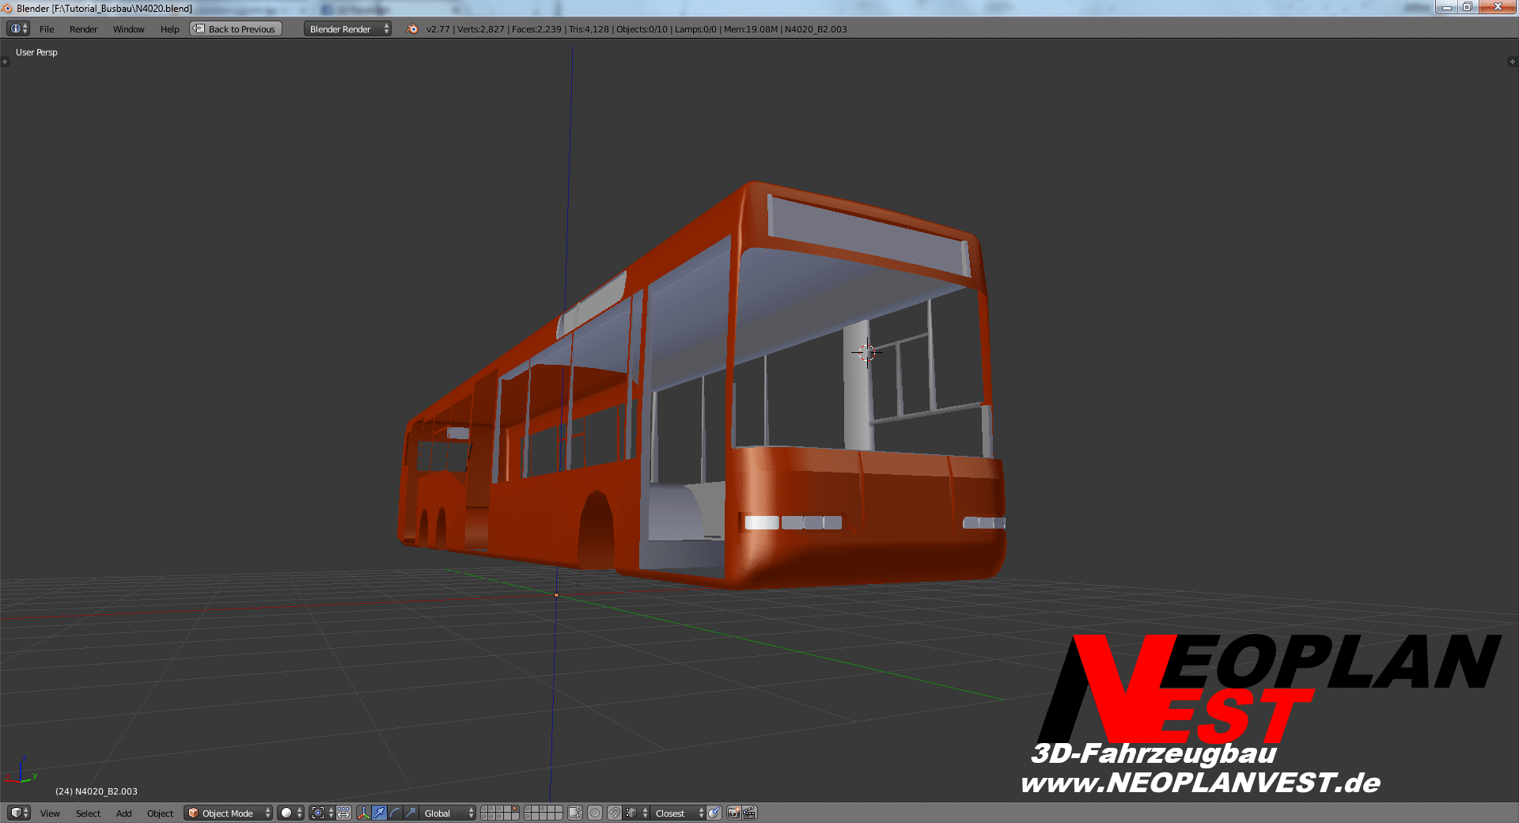Expand the Blender Render engine dropdown
The width and height of the screenshot is (1519, 823).
coord(347,29)
